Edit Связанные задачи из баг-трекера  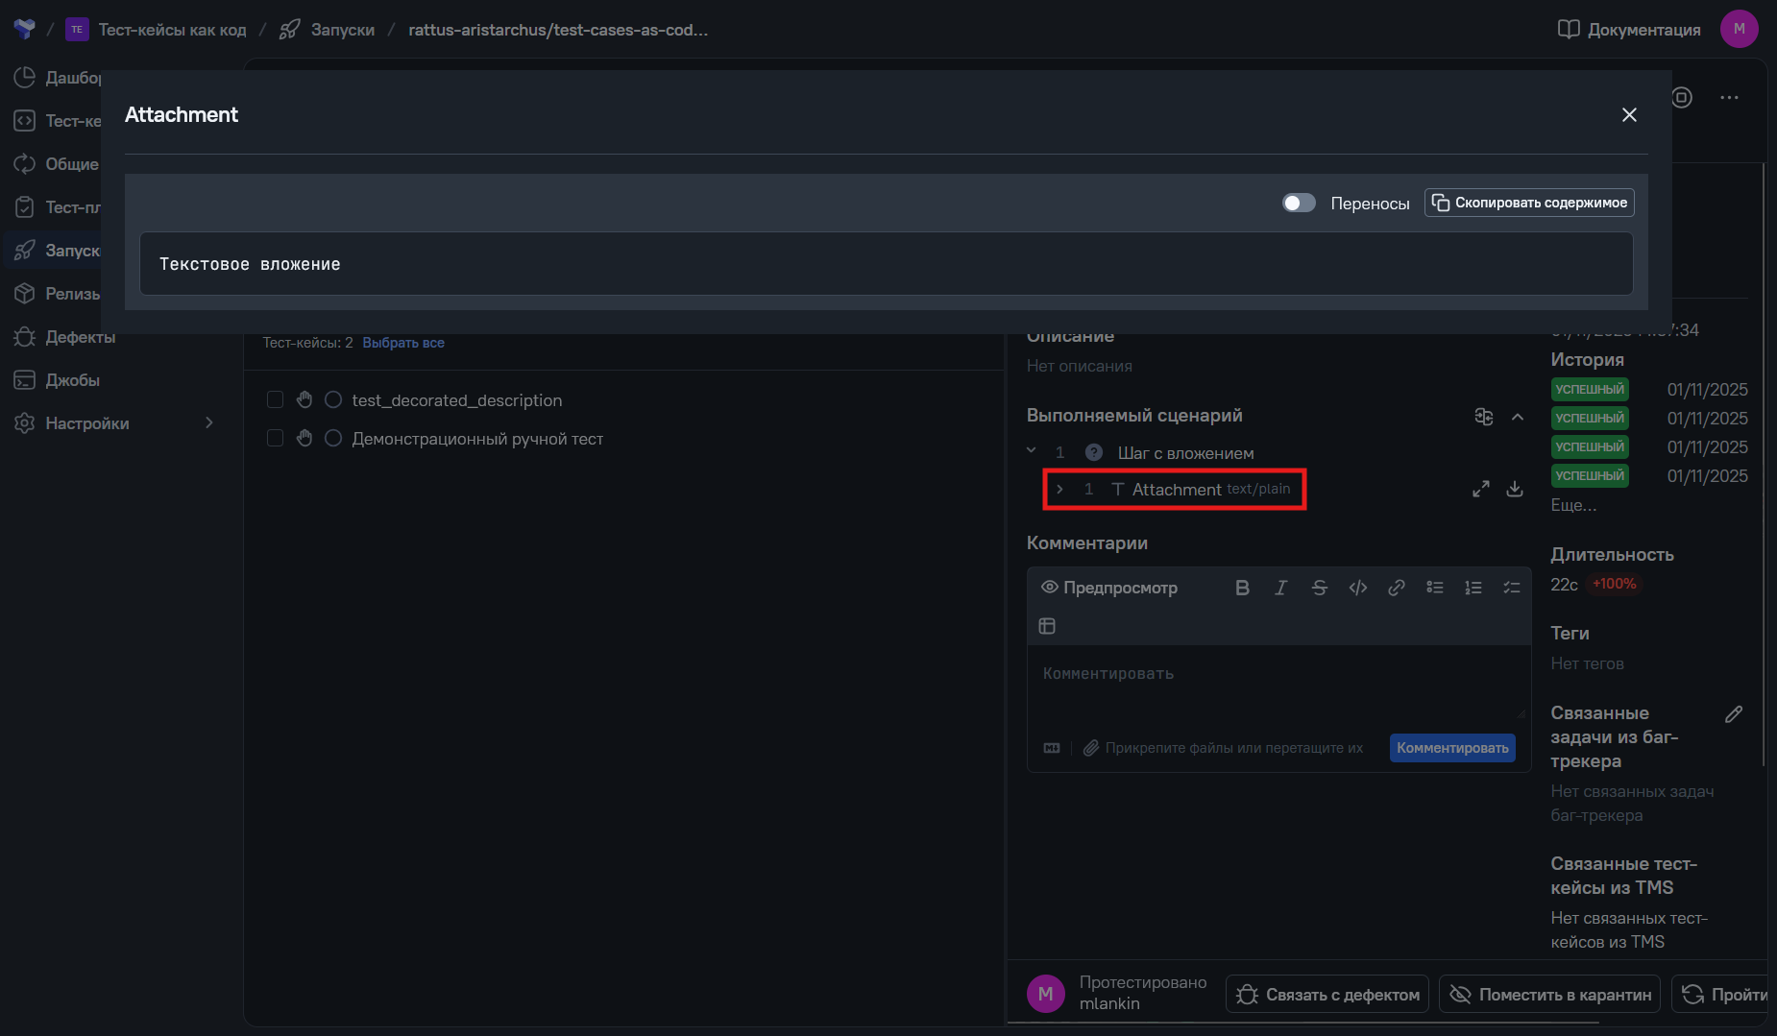(x=1734, y=714)
